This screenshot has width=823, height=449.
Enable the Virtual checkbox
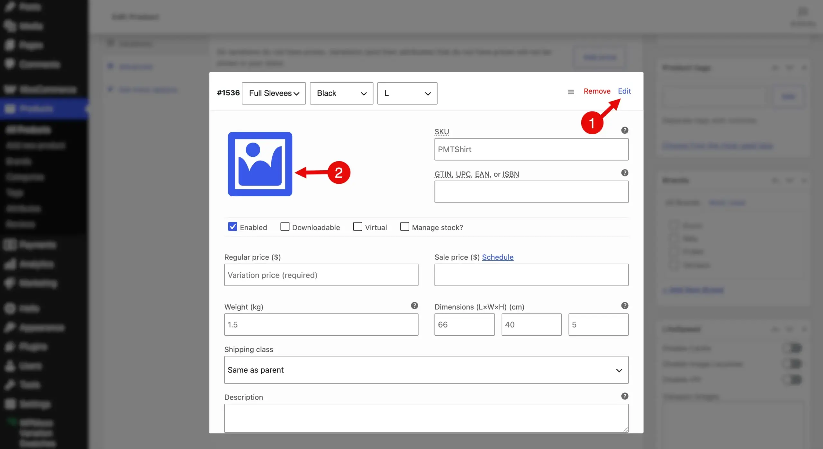[x=357, y=227]
